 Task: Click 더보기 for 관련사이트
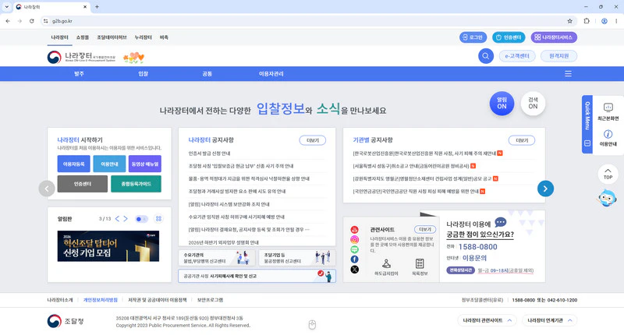coord(425,229)
